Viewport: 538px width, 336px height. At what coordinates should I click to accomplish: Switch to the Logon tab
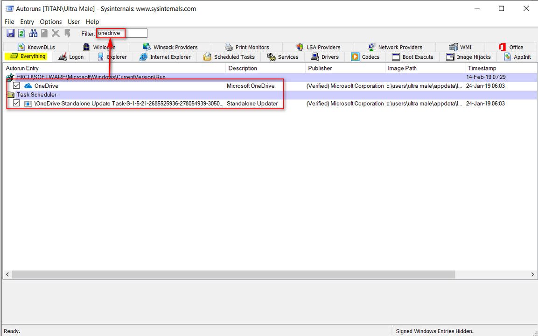pyautogui.click(x=71, y=57)
